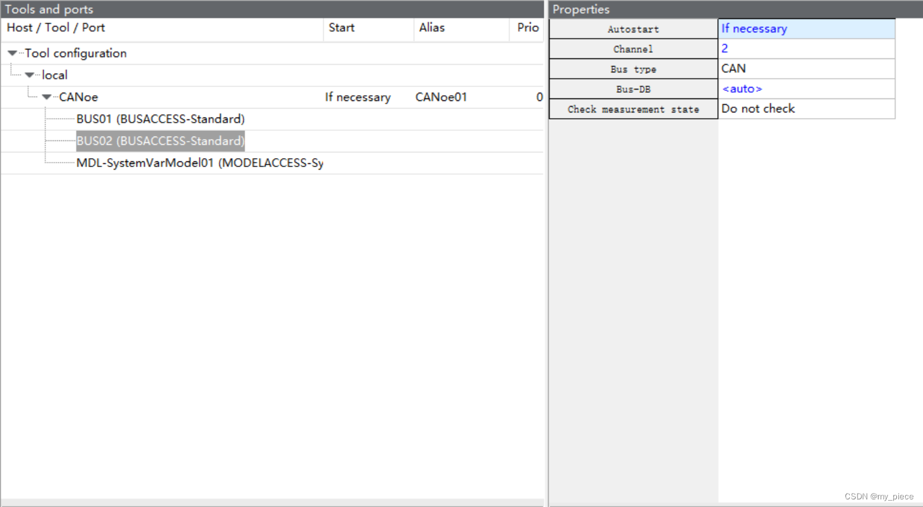Click the Bus type property label
This screenshot has height=507, width=923.
(x=633, y=69)
